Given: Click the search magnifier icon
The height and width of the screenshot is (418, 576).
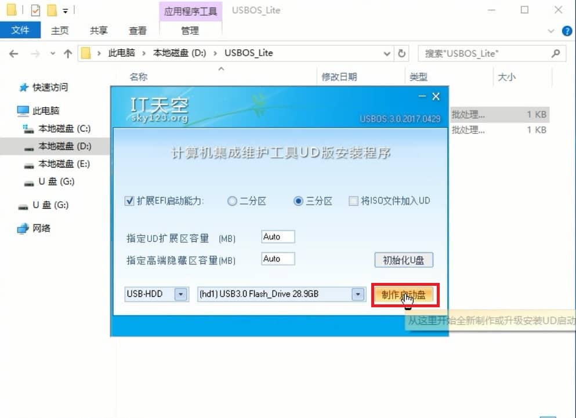Looking at the screenshot, I should click(x=555, y=53).
